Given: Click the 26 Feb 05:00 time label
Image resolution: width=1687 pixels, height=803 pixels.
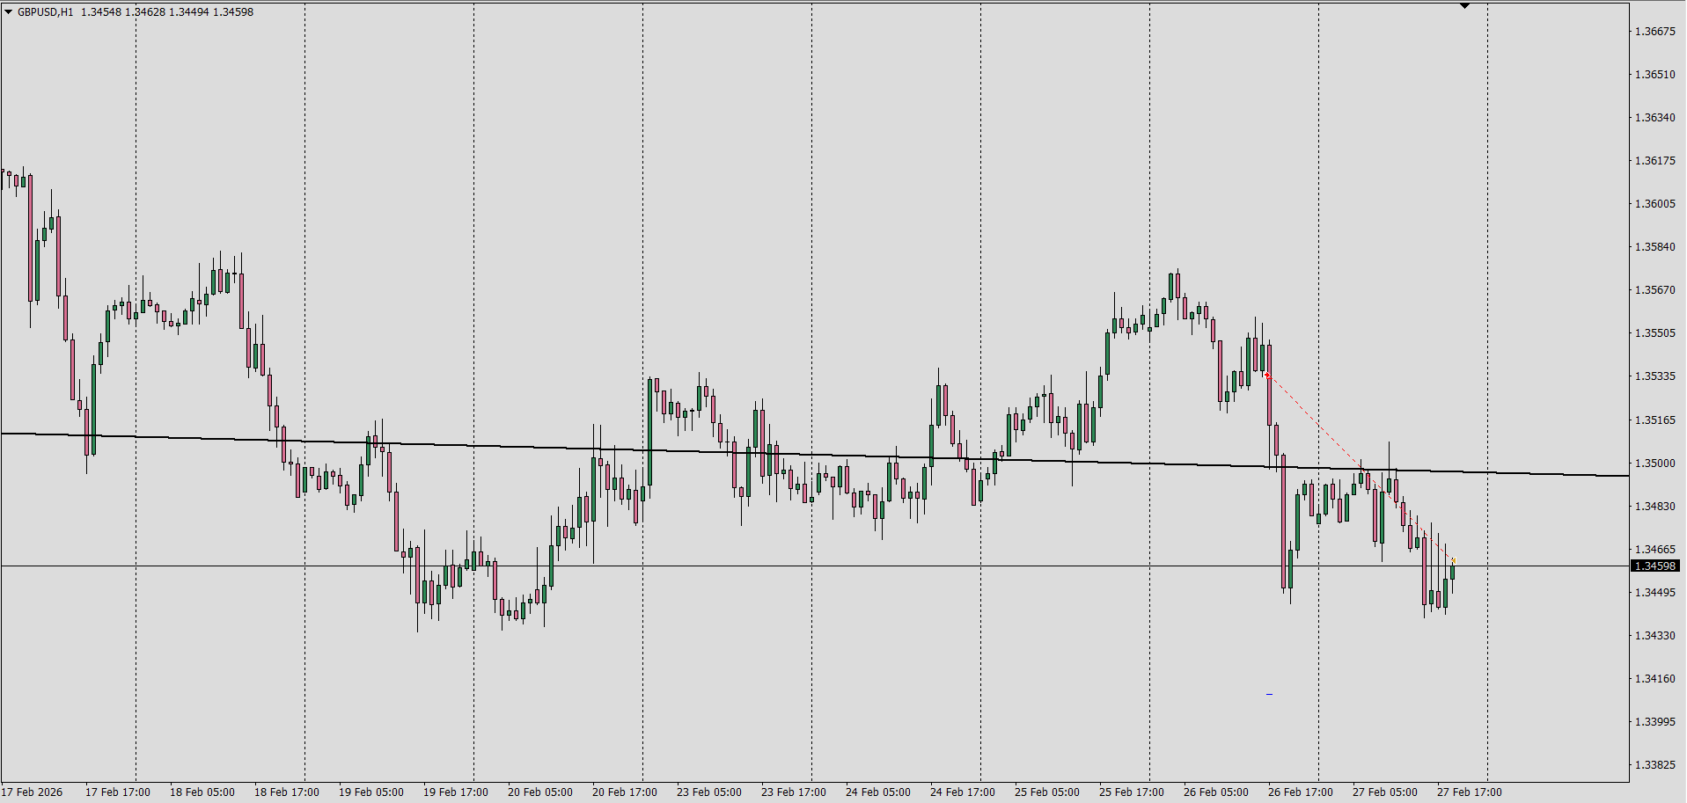Looking at the screenshot, I should pyautogui.click(x=1216, y=792).
